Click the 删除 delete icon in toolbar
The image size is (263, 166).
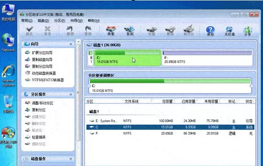pos(170,31)
